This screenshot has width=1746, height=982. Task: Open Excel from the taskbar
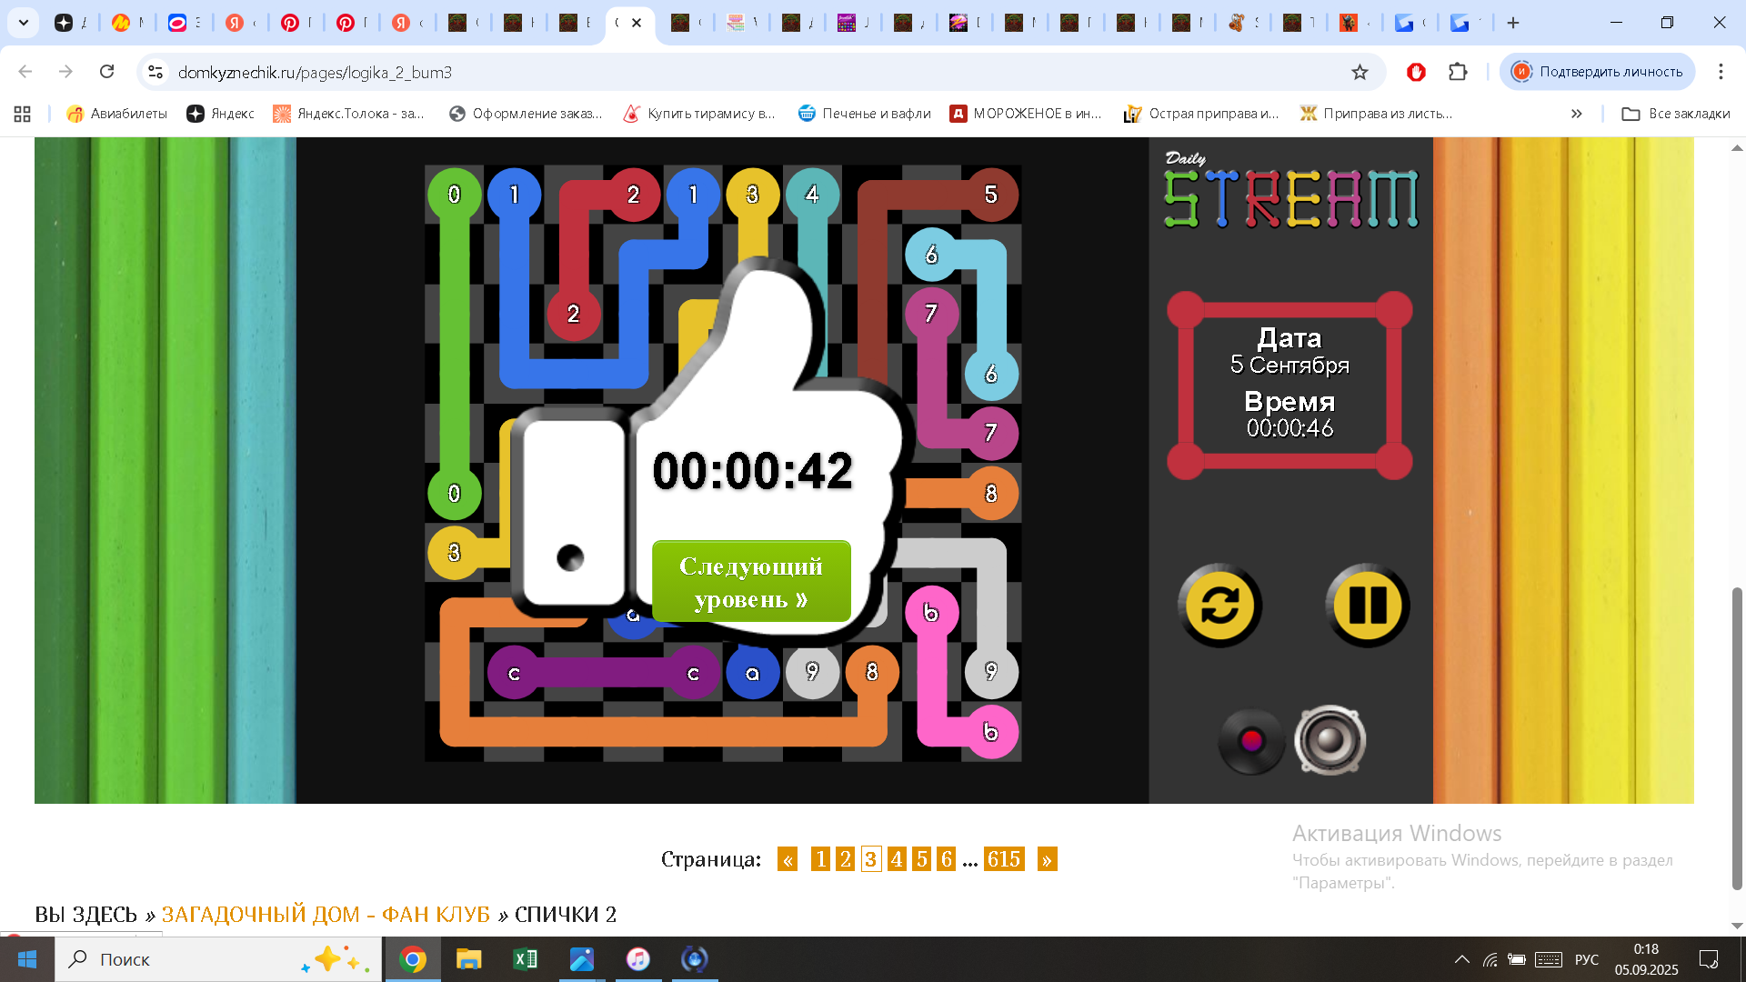(x=526, y=959)
